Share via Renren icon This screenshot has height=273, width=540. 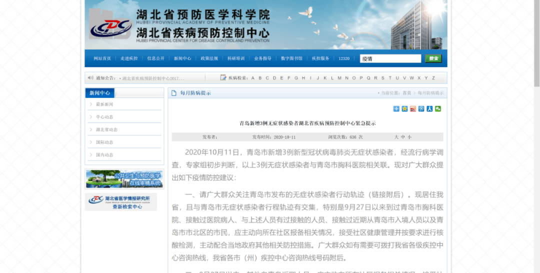pyautogui.click(x=429, y=109)
